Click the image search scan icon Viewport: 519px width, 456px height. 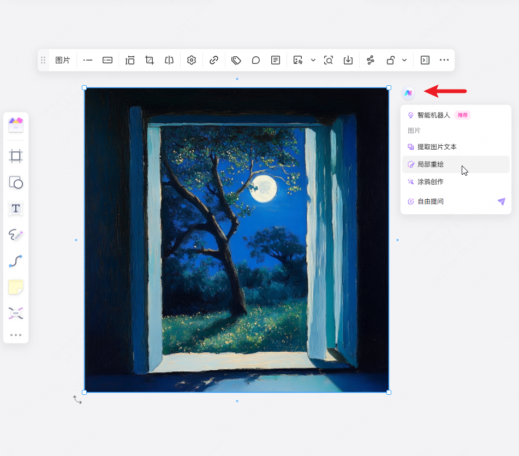[x=329, y=60]
